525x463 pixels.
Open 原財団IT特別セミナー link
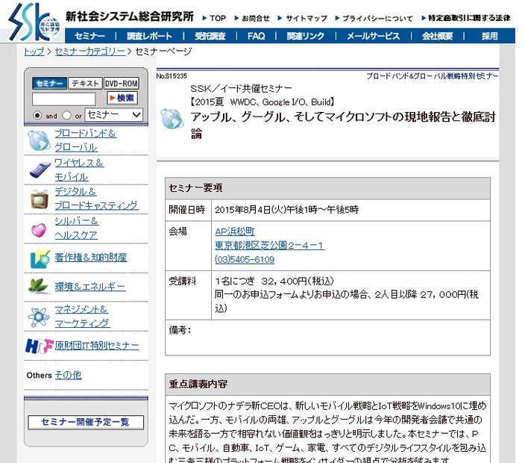coord(97,345)
